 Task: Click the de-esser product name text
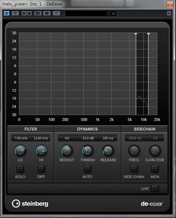[151, 204]
